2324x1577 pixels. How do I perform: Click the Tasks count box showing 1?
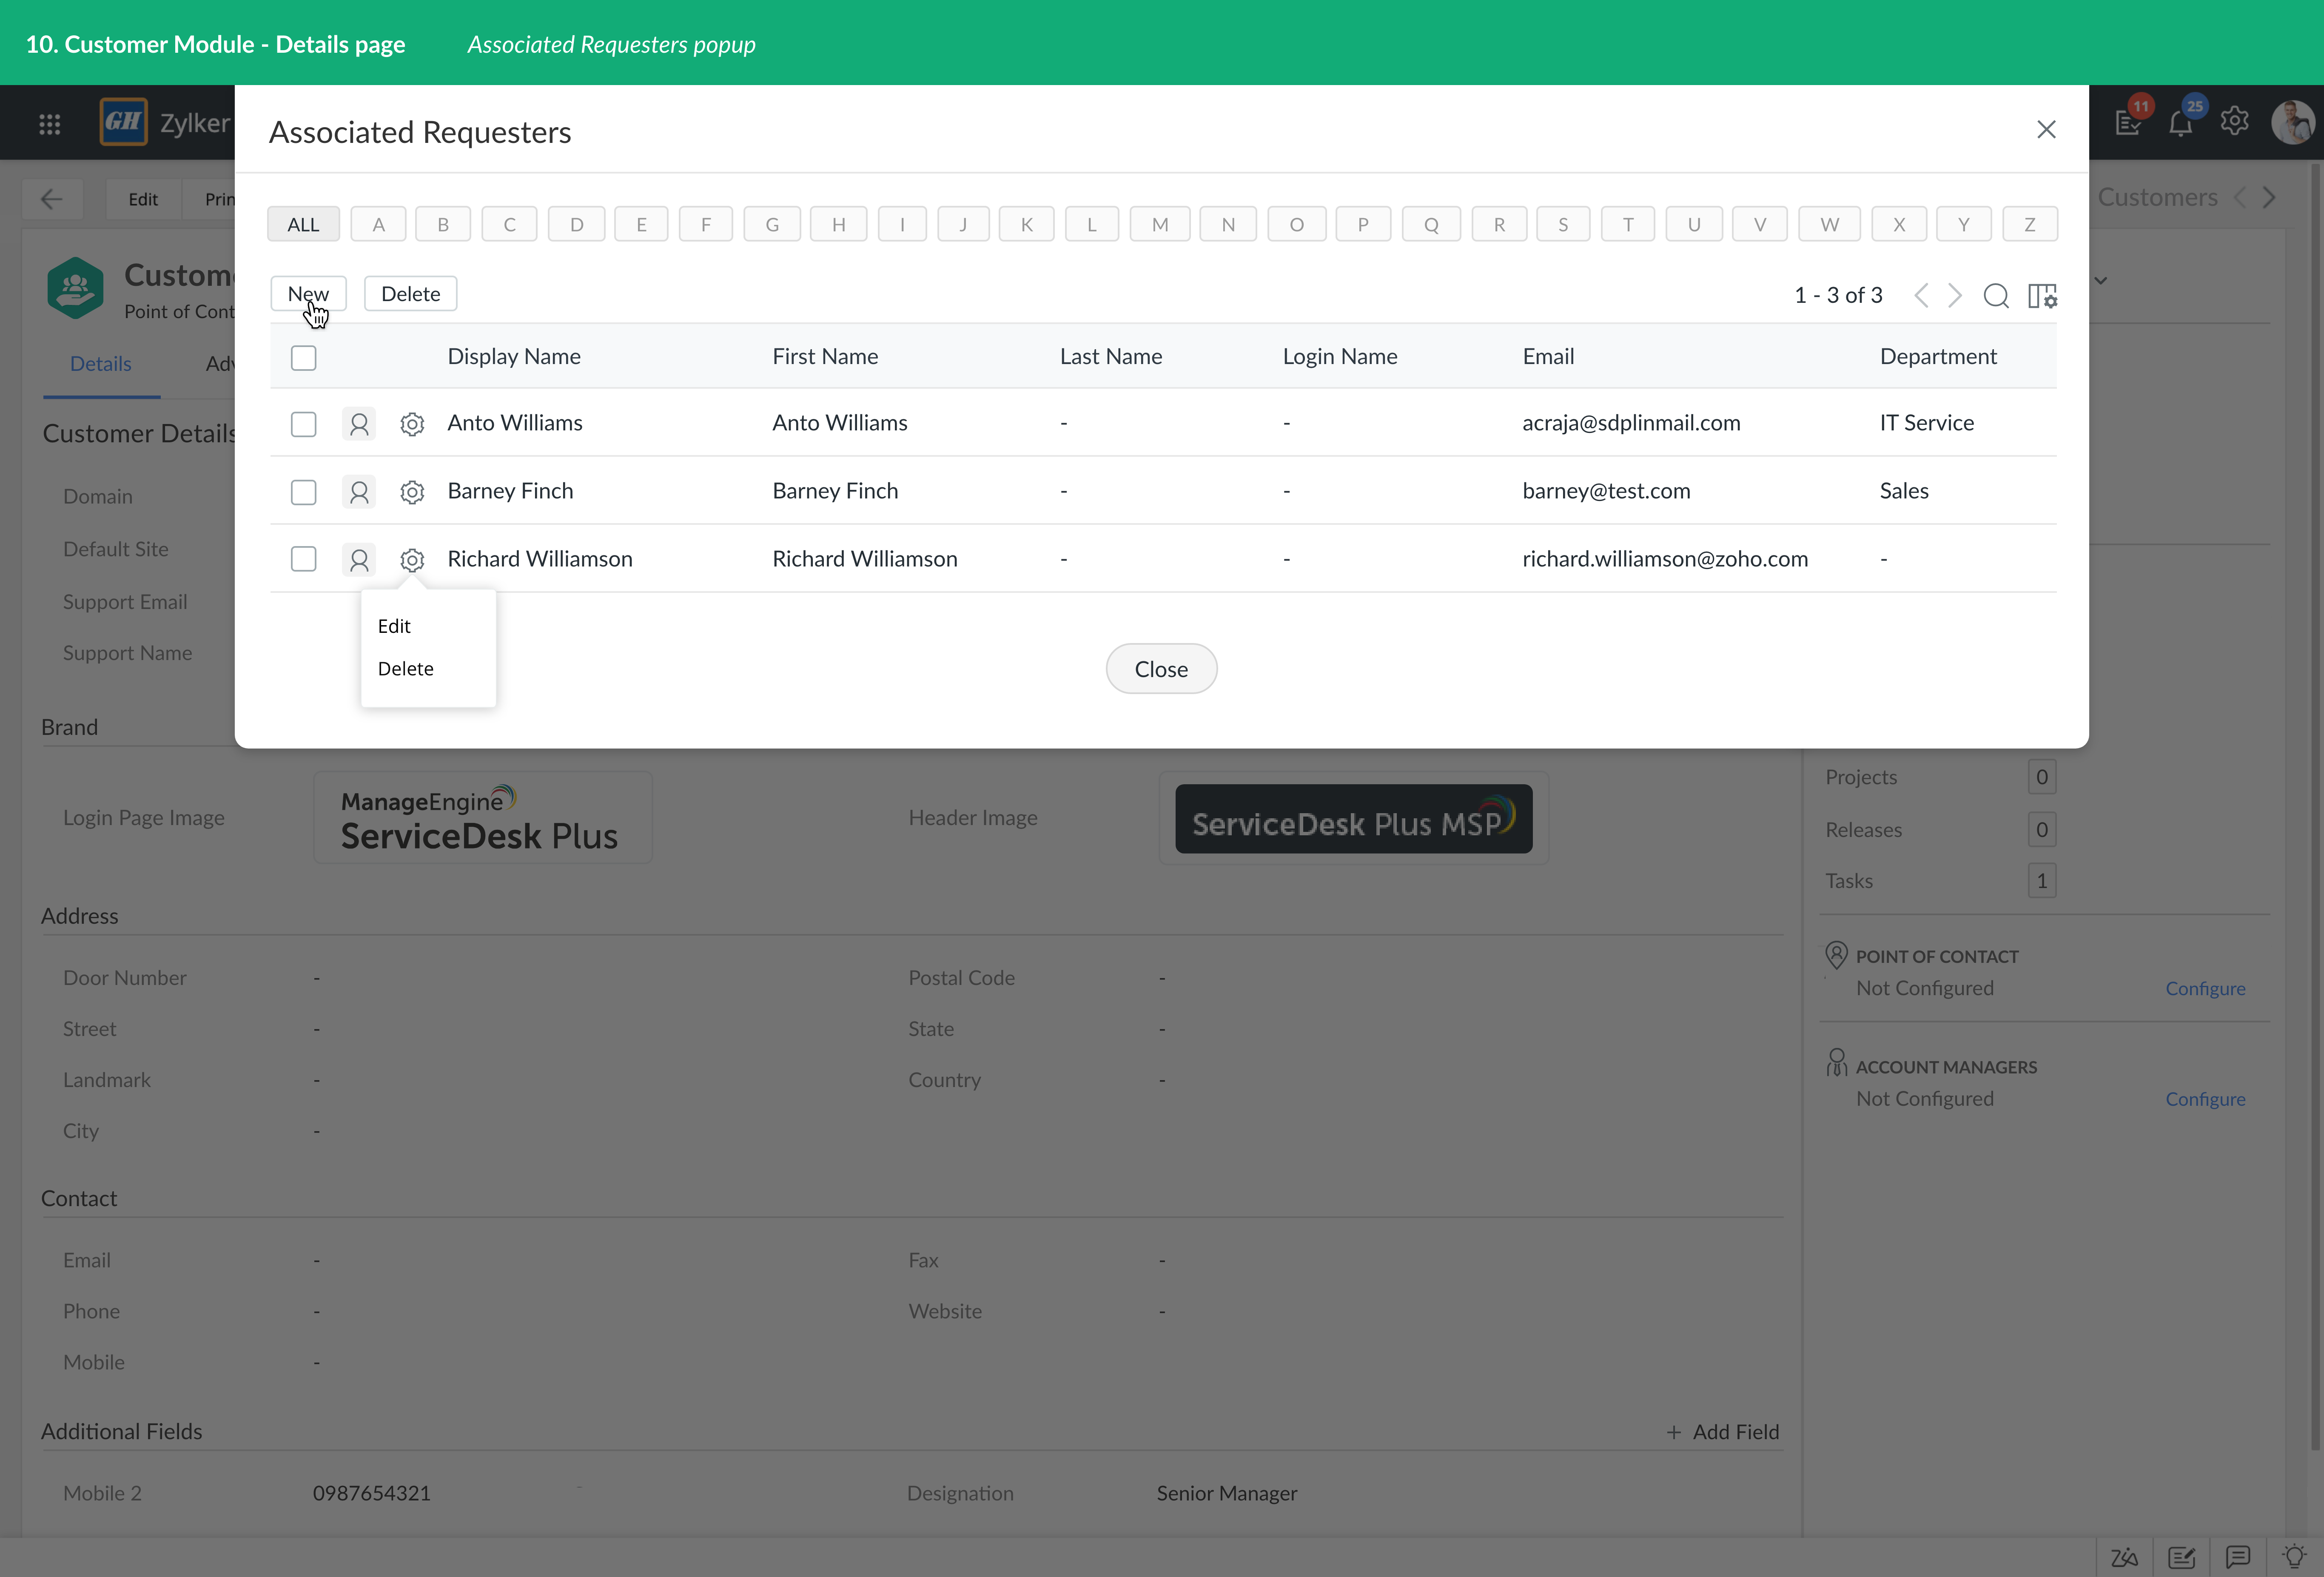pyautogui.click(x=2042, y=881)
